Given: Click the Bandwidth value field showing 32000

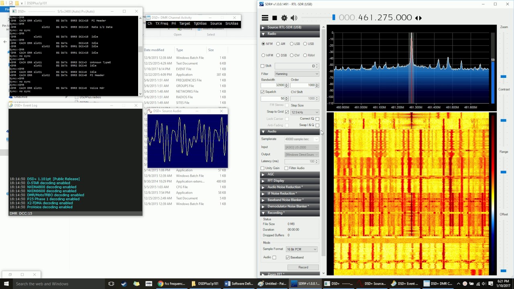Looking at the screenshot, I should (275, 85).
